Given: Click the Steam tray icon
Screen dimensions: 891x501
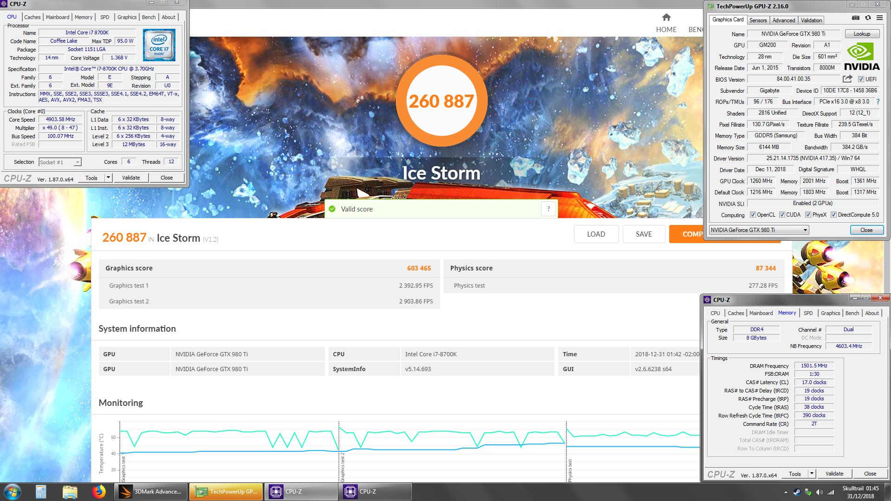Looking at the screenshot, I should tap(797, 492).
